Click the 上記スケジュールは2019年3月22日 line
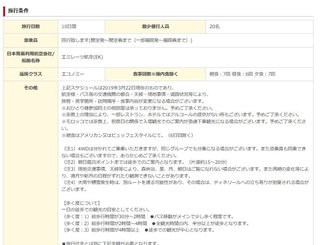321x245 pixels. pos(117,88)
